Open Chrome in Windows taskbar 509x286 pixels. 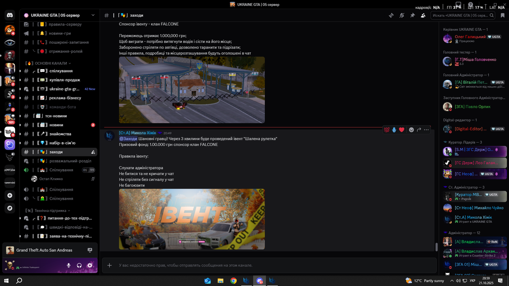(x=233, y=281)
